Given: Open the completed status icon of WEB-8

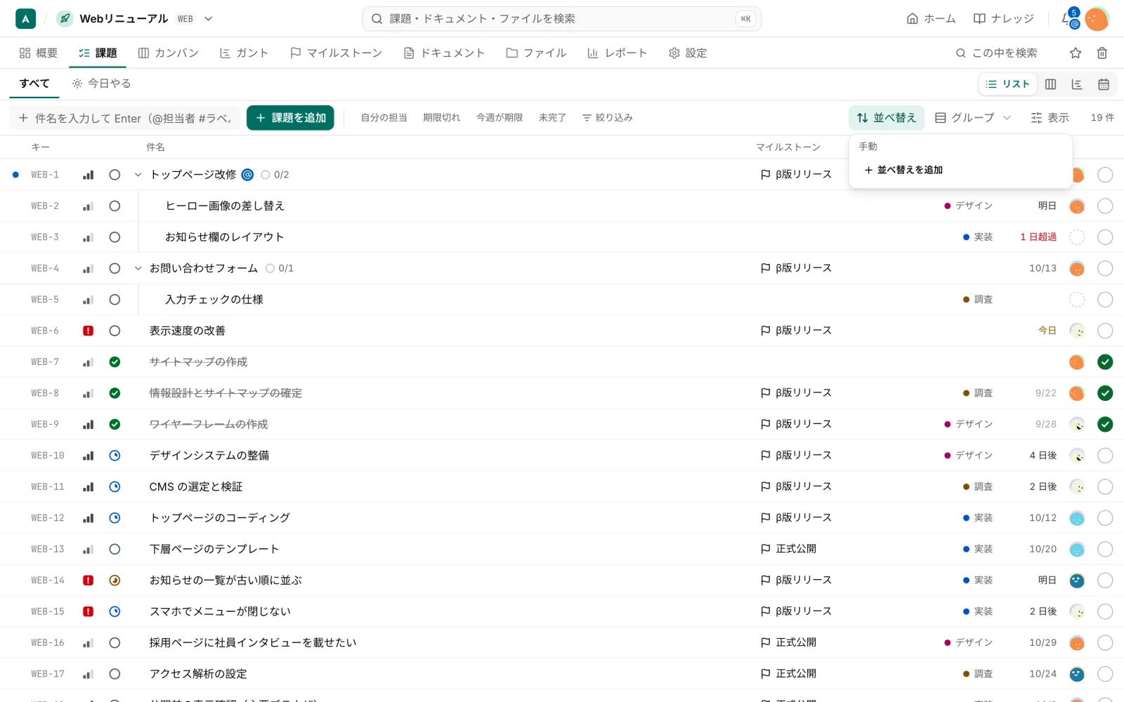Looking at the screenshot, I should pyautogui.click(x=115, y=393).
